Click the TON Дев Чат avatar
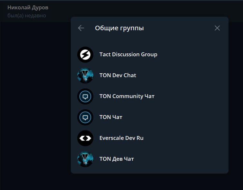Viewport: 243px width, 190px height. [85, 159]
